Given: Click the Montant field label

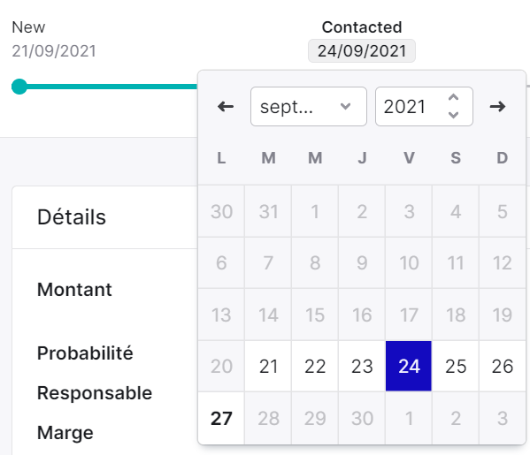Looking at the screenshot, I should click(x=74, y=290).
